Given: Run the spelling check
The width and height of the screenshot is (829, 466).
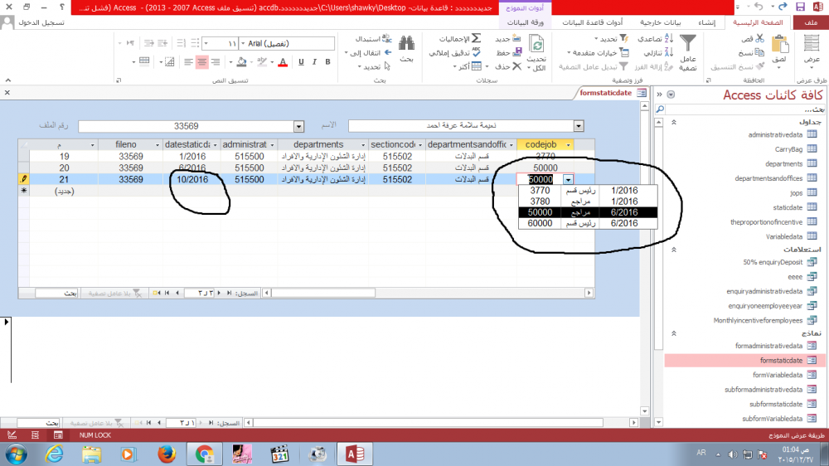Looking at the screenshot, I should (476, 52).
